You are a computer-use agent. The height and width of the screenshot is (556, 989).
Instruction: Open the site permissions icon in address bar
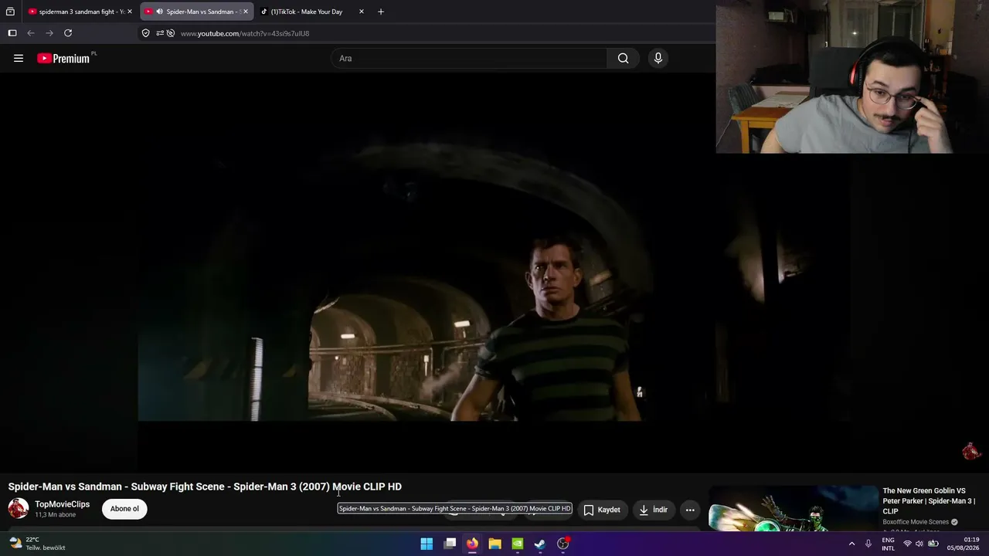tap(160, 33)
